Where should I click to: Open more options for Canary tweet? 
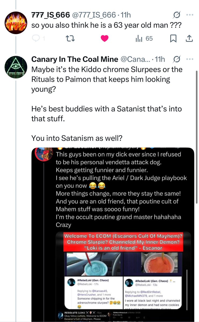point(190,59)
